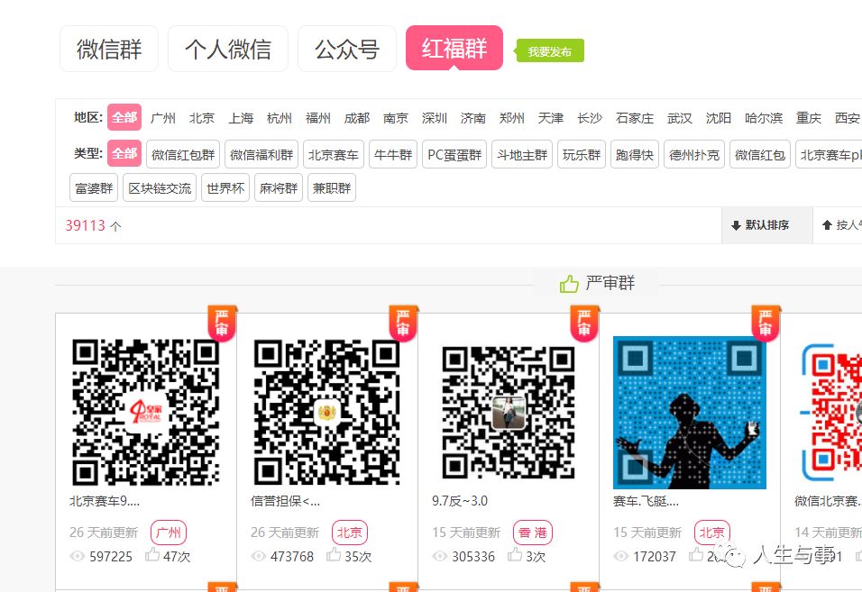Switch to the 微信群 tab
Viewport: 862px width, 592px height.
pyautogui.click(x=109, y=49)
